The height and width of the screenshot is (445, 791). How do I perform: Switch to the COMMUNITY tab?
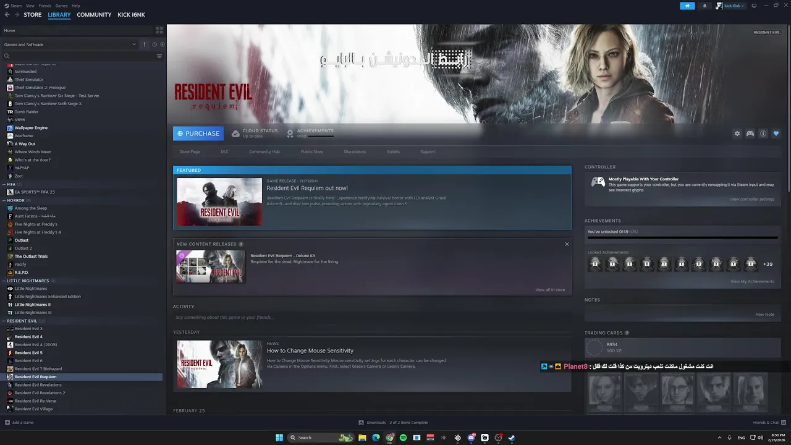pyautogui.click(x=94, y=15)
